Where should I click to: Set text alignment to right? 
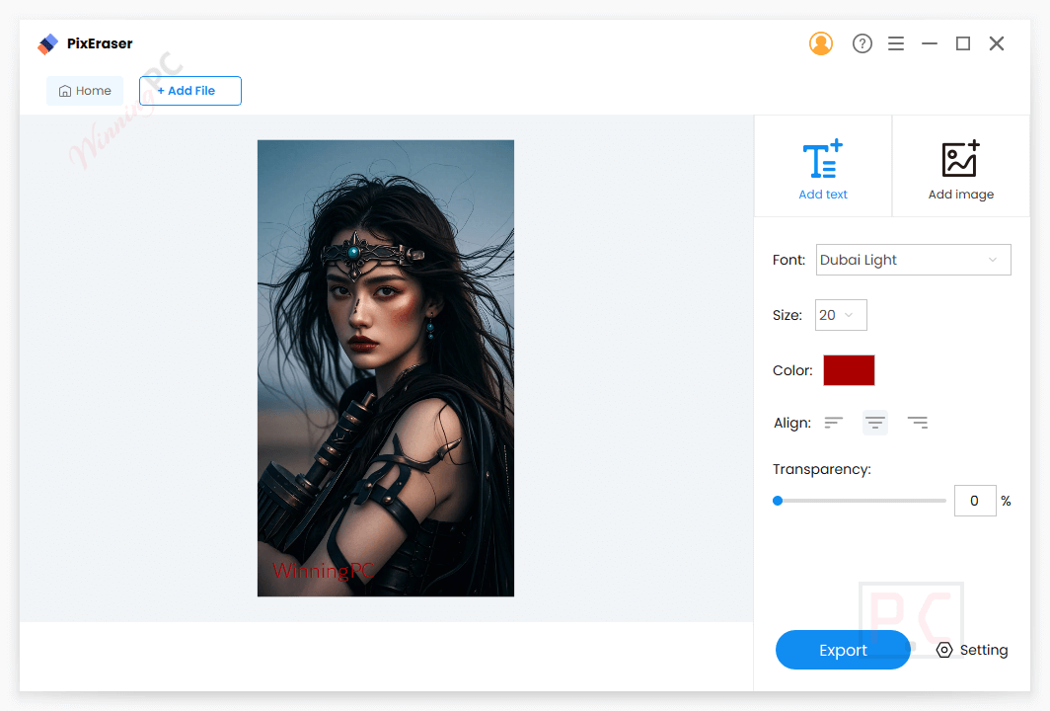(x=918, y=423)
